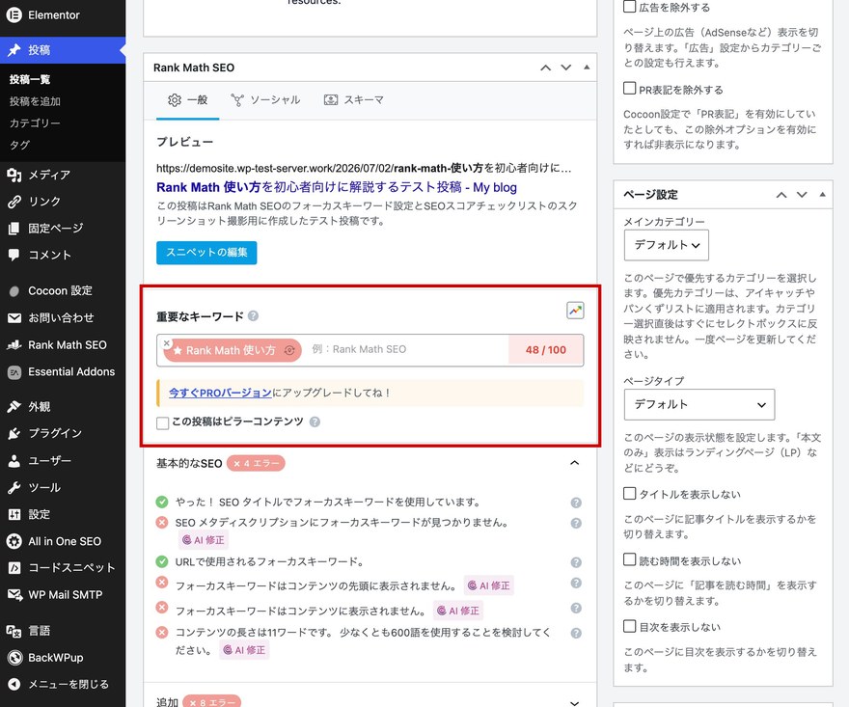
Task: Click the お問い合わせ envelope icon
Action: point(14,318)
